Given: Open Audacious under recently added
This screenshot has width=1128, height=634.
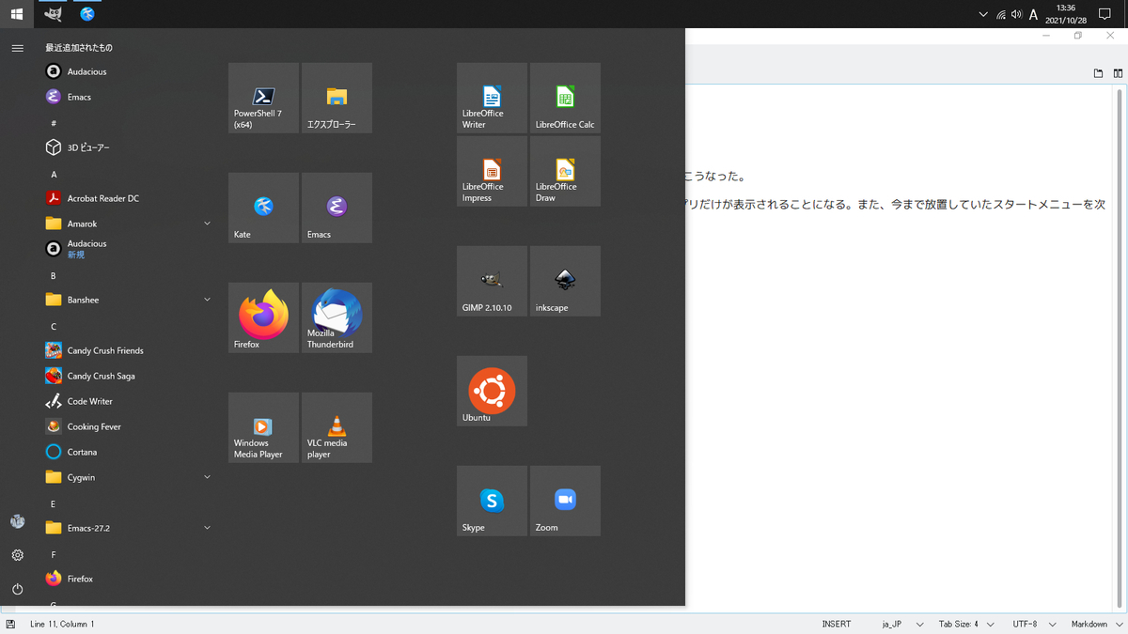Looking at the screenshot, I should point(127,71).
